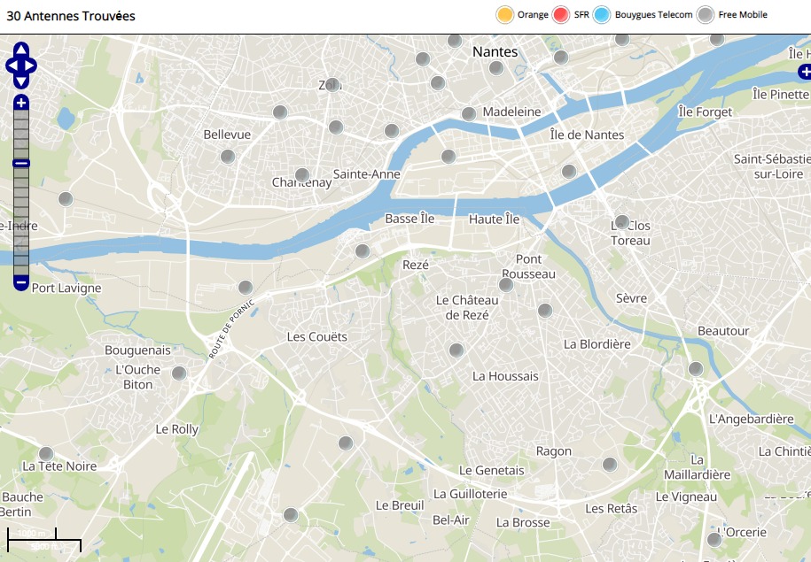Click the zoom slider handle
The height and width of the screenshot is (562, 811).
[21, 163]
